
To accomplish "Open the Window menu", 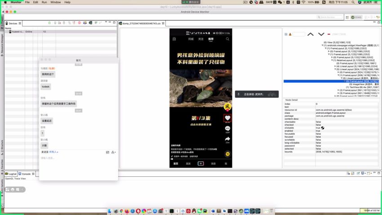I will 56,2.
